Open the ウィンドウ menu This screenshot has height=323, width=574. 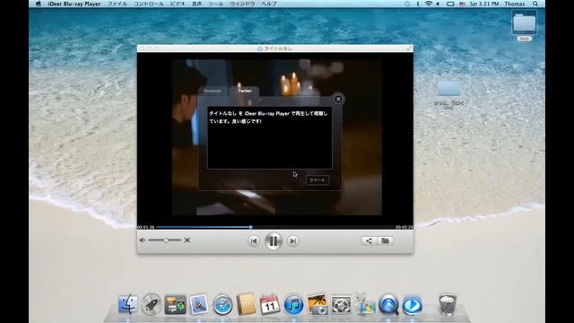point(242,4)
